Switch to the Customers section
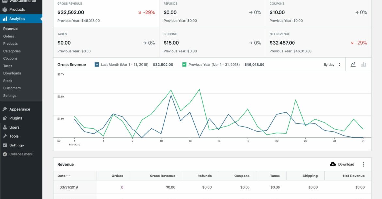 click(12, 88)
